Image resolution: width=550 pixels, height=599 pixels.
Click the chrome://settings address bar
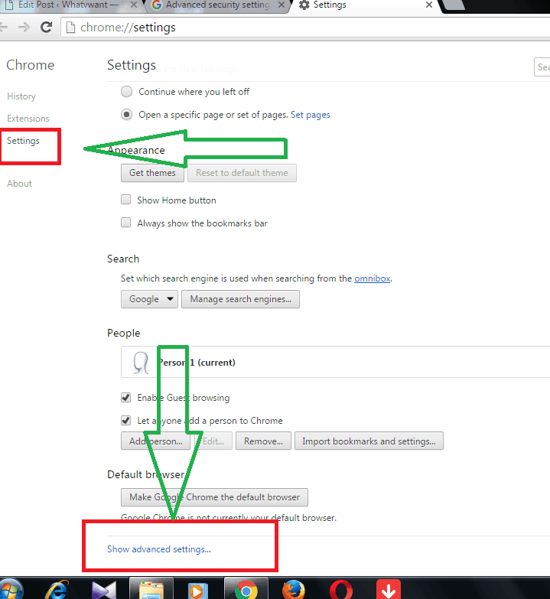coord(305,28)
